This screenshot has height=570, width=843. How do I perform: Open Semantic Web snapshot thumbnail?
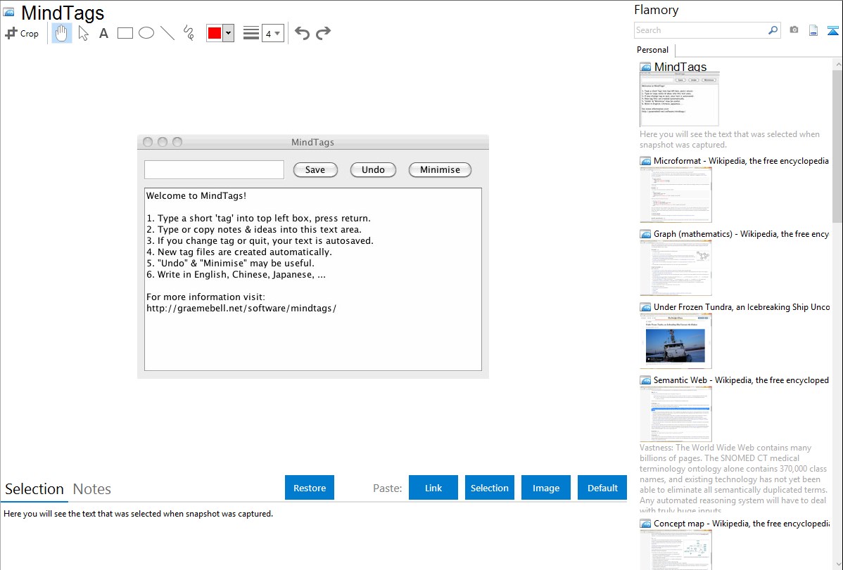click(x=676, y=414)
